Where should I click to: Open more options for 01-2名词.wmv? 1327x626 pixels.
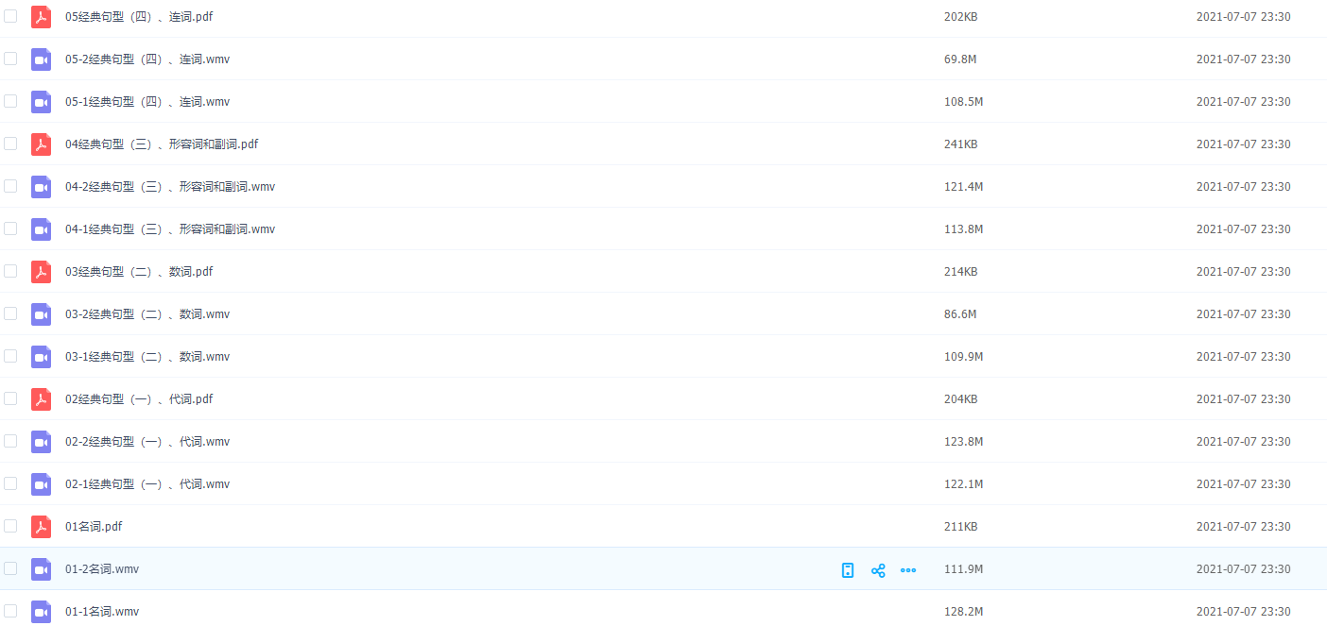pyautogui.click(x=908, y=570)
